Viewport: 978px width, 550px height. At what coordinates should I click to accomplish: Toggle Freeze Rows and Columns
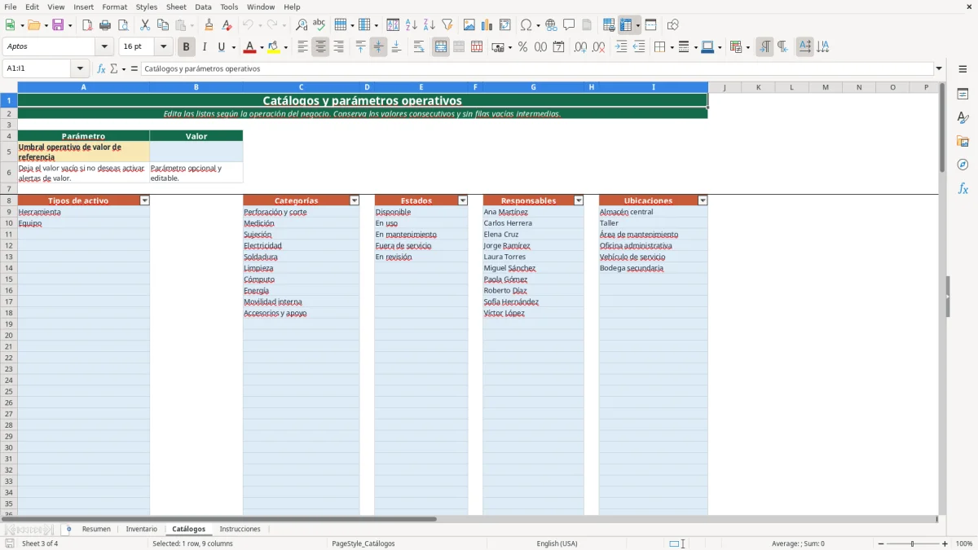(x=626, y=25)
